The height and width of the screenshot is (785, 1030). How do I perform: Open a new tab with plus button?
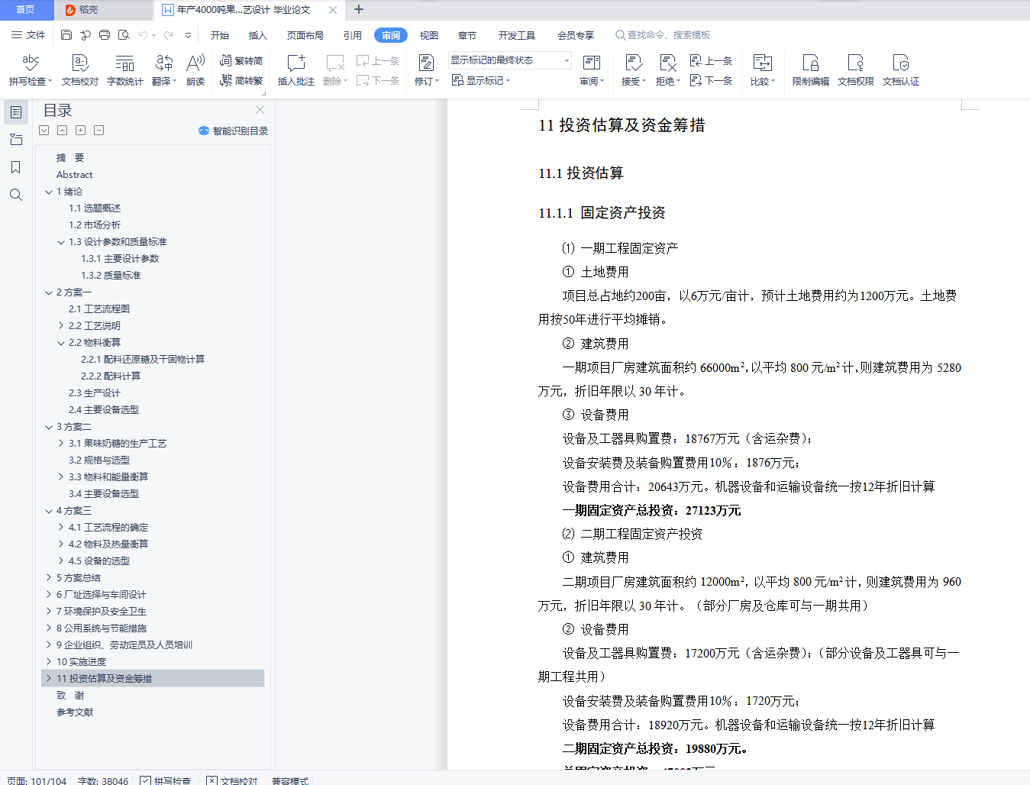point(359,10)
